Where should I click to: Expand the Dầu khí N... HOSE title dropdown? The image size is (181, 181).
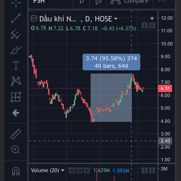(x=116, y=18)
